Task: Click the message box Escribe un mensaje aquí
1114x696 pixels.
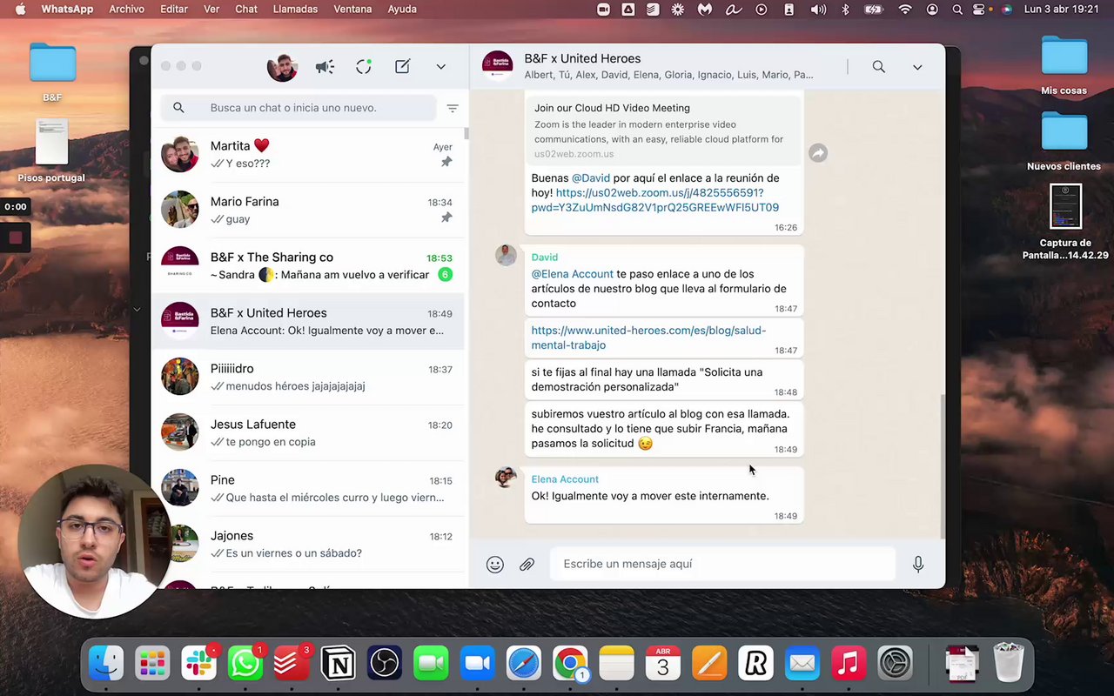Action: [x=722, y=564]
